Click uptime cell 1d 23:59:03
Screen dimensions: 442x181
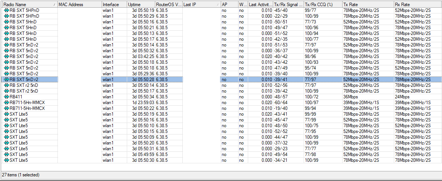point(143,103)
